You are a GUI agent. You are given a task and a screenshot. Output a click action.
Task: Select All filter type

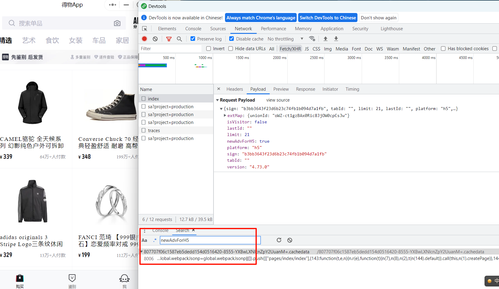coord(272,49)
